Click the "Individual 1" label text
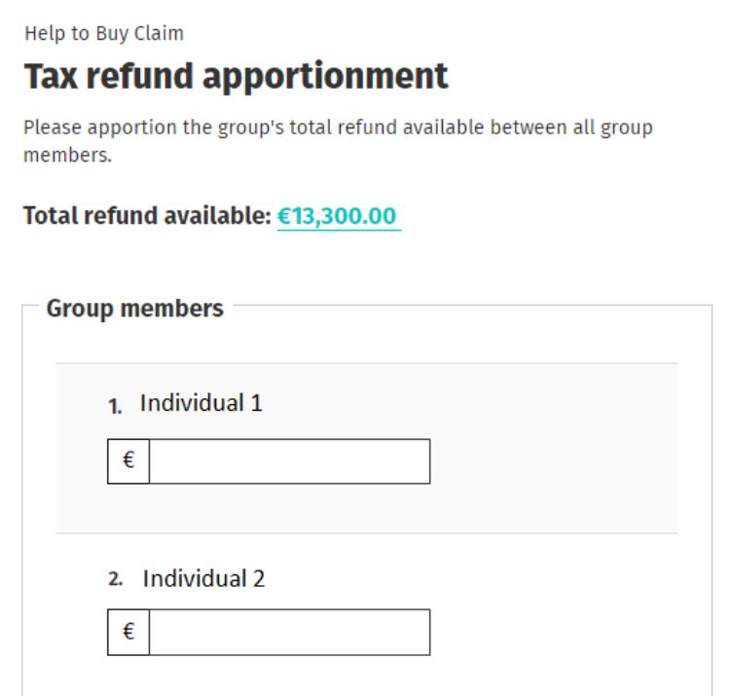 click(x=201, y=403)
